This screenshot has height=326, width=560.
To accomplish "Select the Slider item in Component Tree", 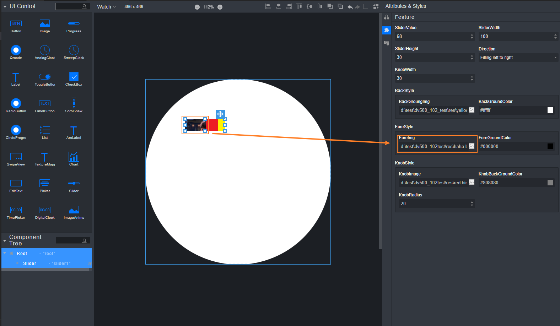I will click(x=29, y=263).
